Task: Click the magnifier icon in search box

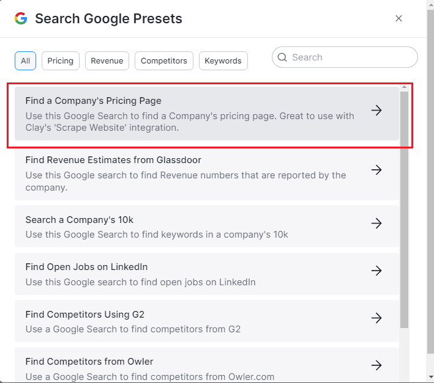Action: click(x=282, y=57)
